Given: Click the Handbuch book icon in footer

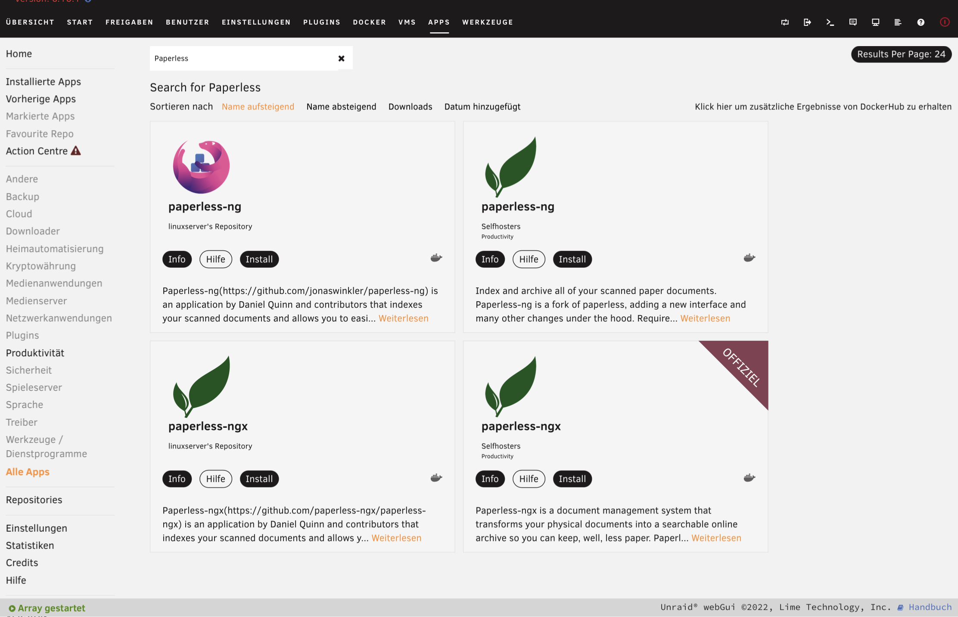Looking at the screenshot, I should tap(900, 608).
